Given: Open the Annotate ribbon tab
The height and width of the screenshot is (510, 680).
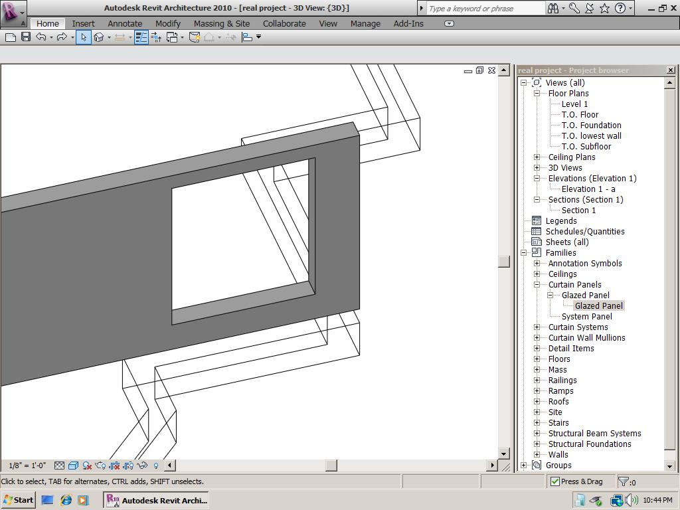Looking at the screenshot, I should (x=125, y=23).
